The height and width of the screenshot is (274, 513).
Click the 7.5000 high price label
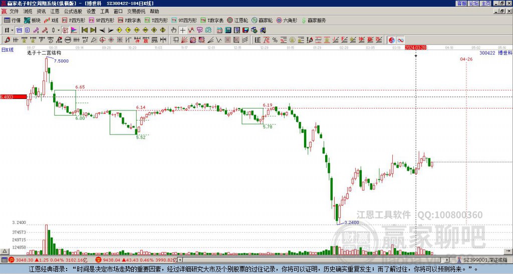(61, 61)
